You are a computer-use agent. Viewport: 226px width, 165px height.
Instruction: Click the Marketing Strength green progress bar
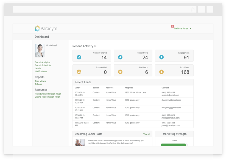(173, 145)
